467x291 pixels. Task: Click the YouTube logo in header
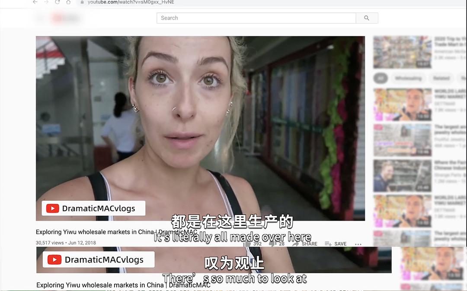point(66,18)
